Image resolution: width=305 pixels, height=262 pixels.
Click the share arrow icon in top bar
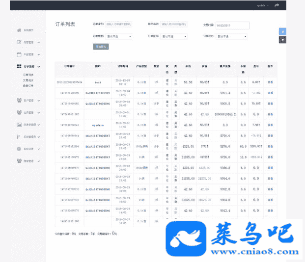point(290,5)
